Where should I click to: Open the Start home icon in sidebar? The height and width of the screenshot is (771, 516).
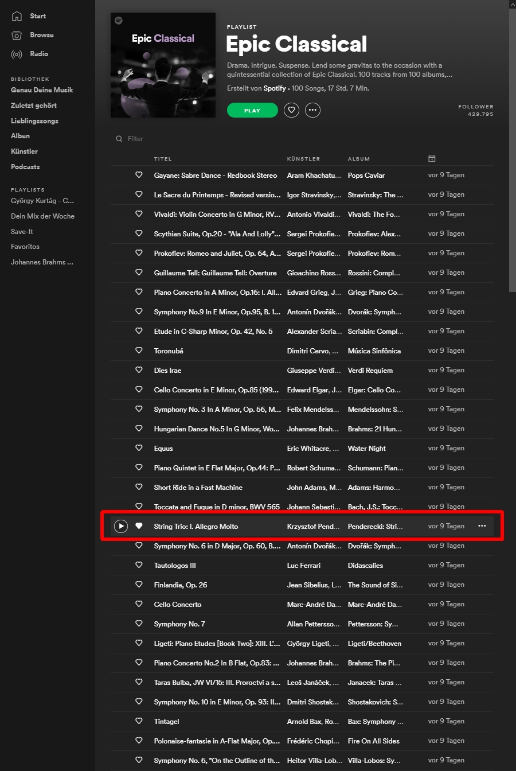tap(17, 16)
